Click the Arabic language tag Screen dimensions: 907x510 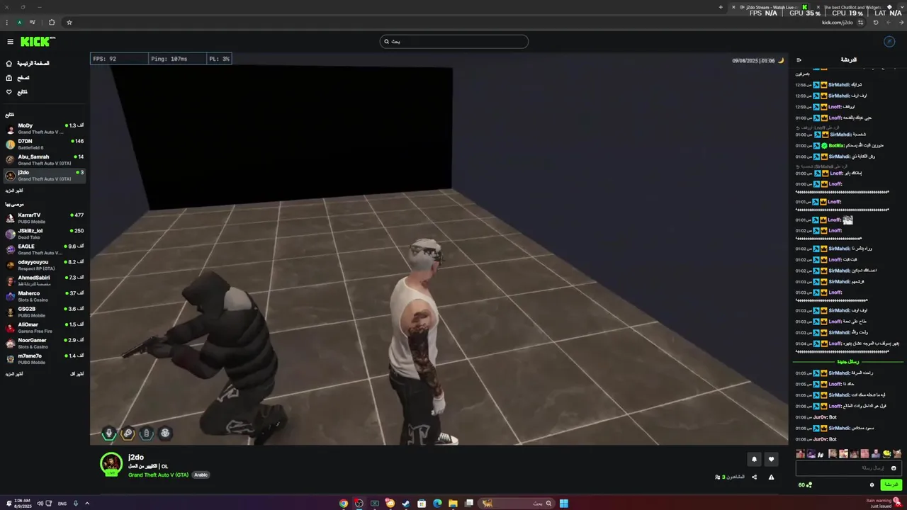[201, 475]
